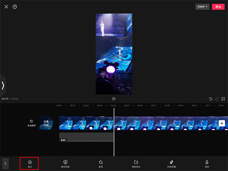
Task: Redo the last undone edit
Action: (x=217, y=99)
